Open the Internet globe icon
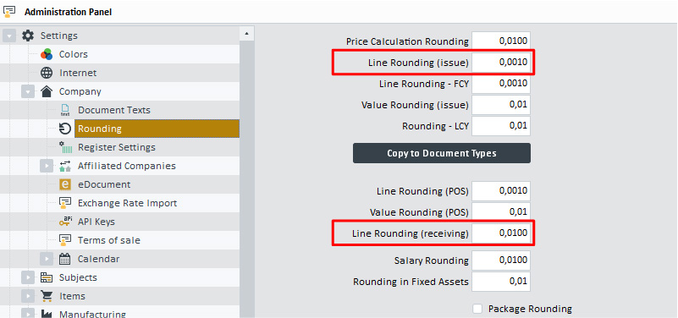 47,73
